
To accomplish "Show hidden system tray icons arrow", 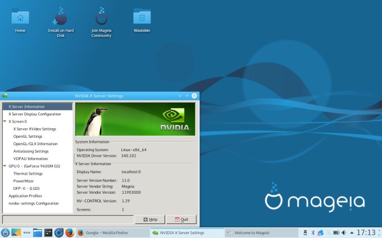I will (352, 232).
